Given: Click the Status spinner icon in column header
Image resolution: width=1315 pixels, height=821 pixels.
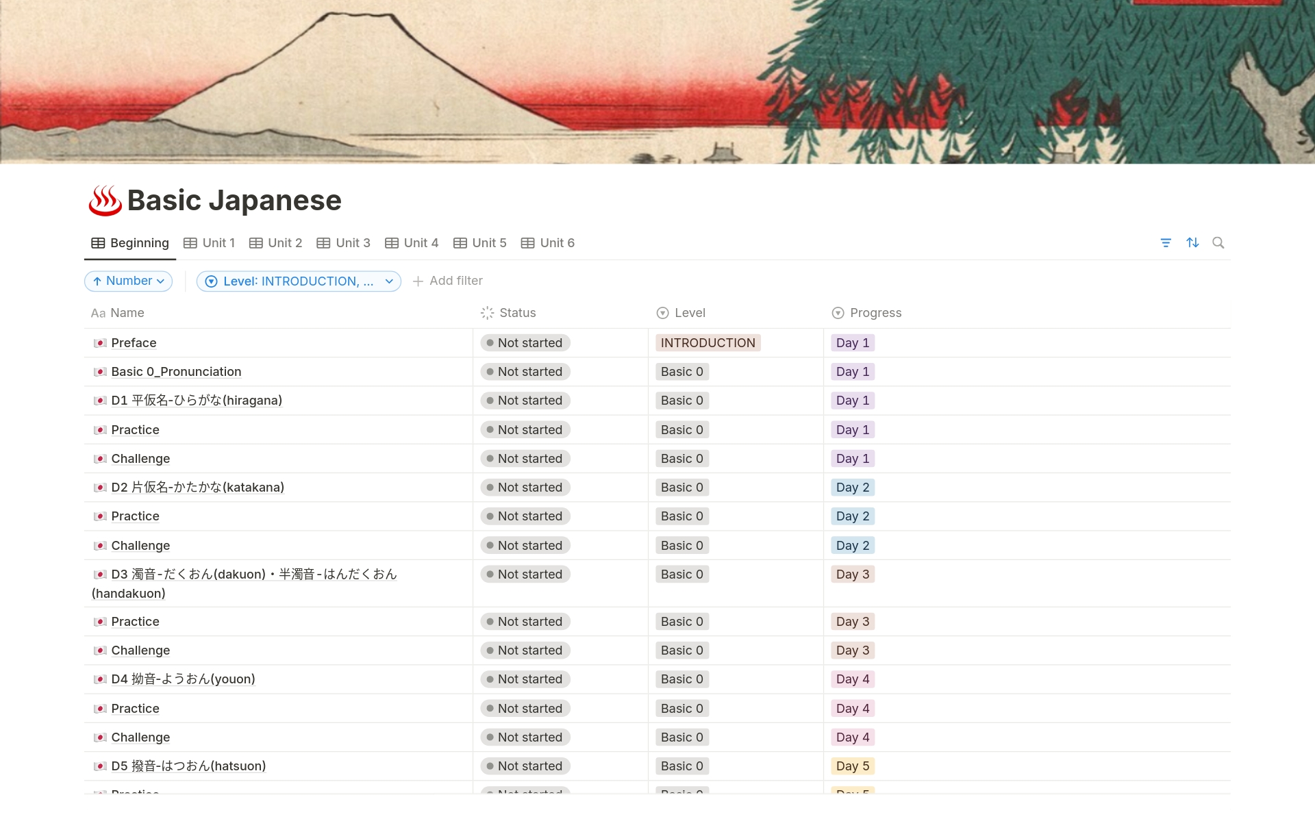Looking at the screenshot, I should click(486, 313).
